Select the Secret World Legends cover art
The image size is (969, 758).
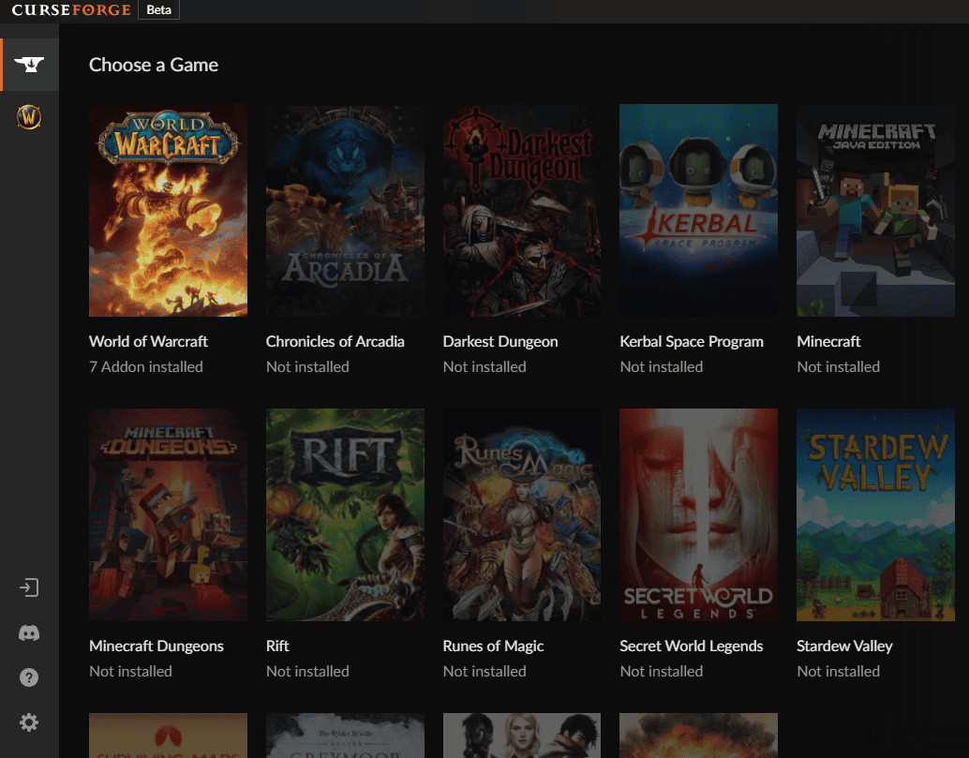[x=698, y=514]
